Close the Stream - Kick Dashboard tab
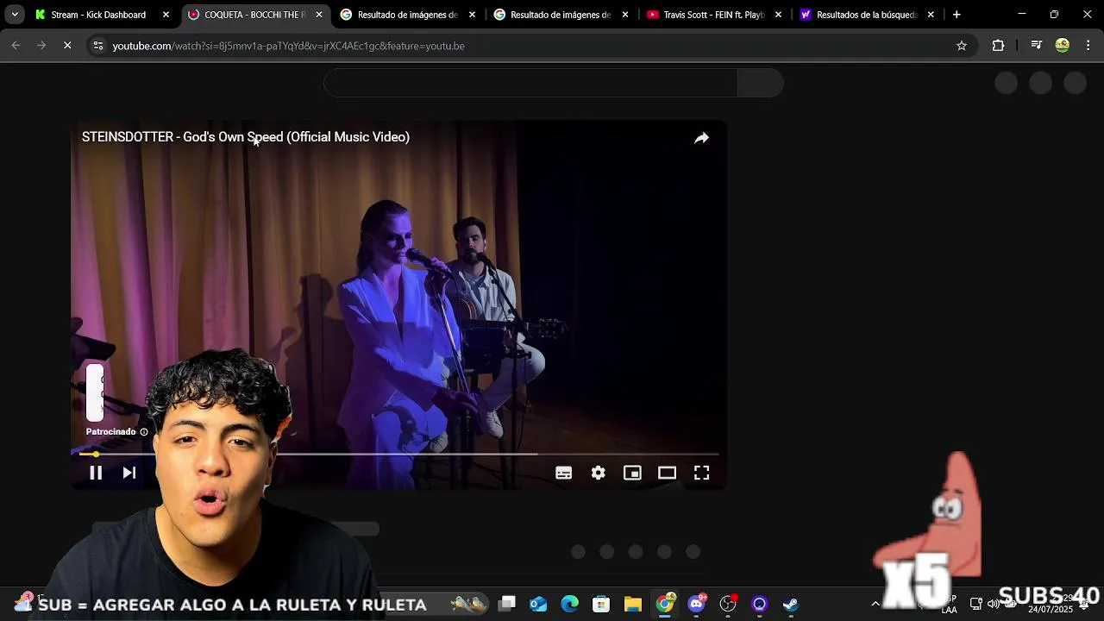1104x621 pixels. coord(166,15)
